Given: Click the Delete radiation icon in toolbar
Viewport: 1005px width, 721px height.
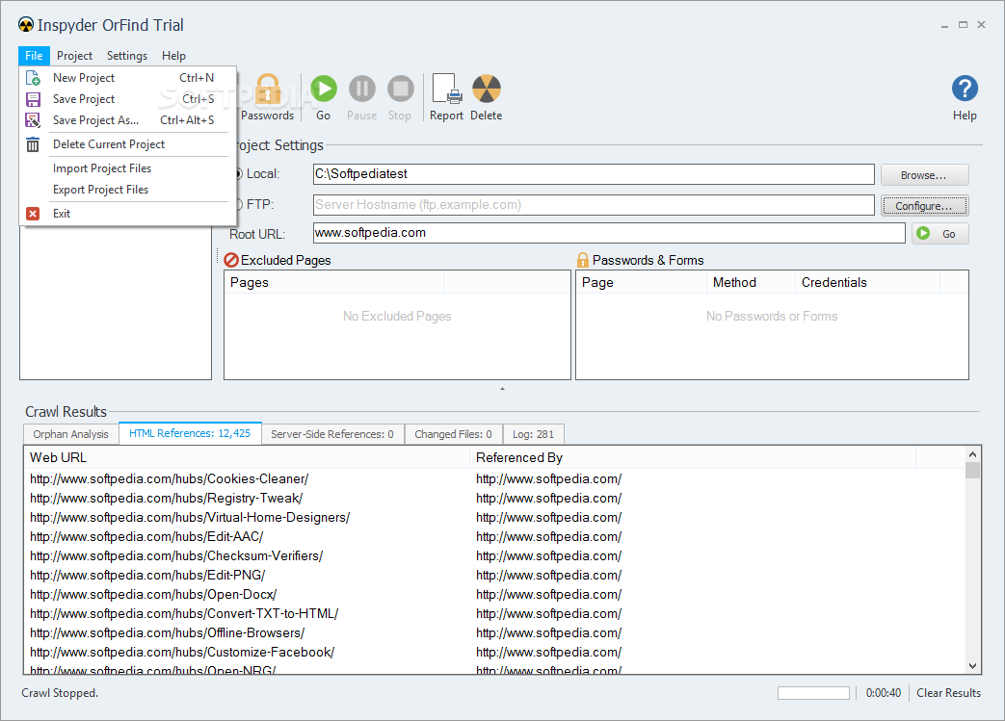Looking at the screenshot, I should coord(487,89).
